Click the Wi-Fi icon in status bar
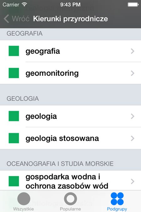 [x=24, y=4]
